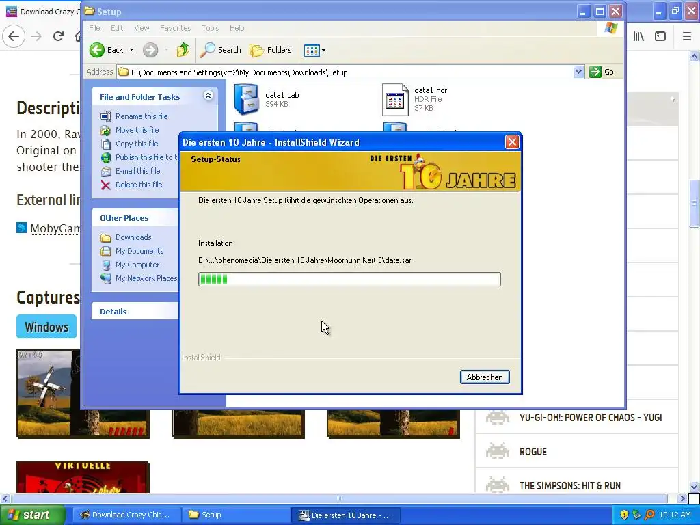The height and width of the screenshot is (525, 700).
Task: Click the taskbar clock showing 10:12 AM
Action: point(675,515)
